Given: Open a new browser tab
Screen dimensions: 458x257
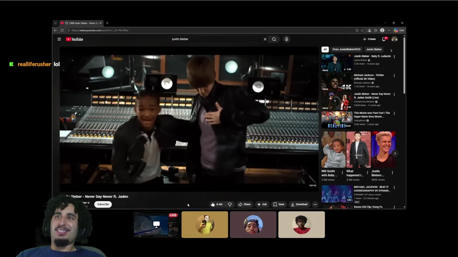Looking at the screenshot, I should coord(107,23).
